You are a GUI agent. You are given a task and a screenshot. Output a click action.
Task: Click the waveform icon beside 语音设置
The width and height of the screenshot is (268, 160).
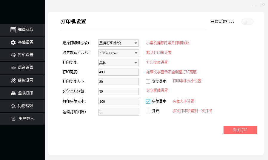click(x=13, y=68)
